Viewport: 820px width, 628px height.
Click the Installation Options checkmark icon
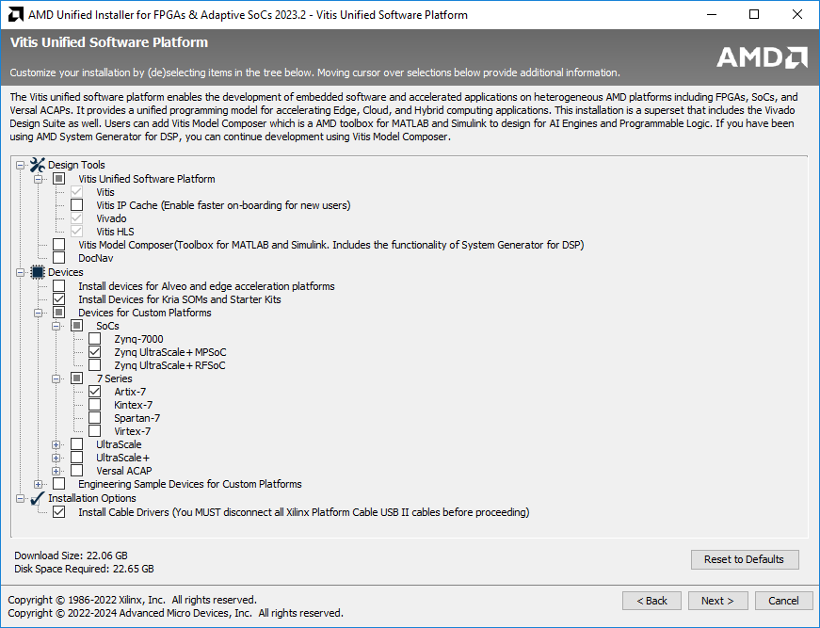click(x=38, y=498)
